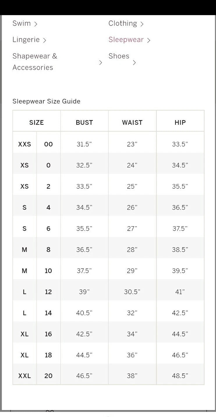The image size is (216, 417).
Task: Click the chevron arrow beside Shoes
Action: [x=134, y=63]
